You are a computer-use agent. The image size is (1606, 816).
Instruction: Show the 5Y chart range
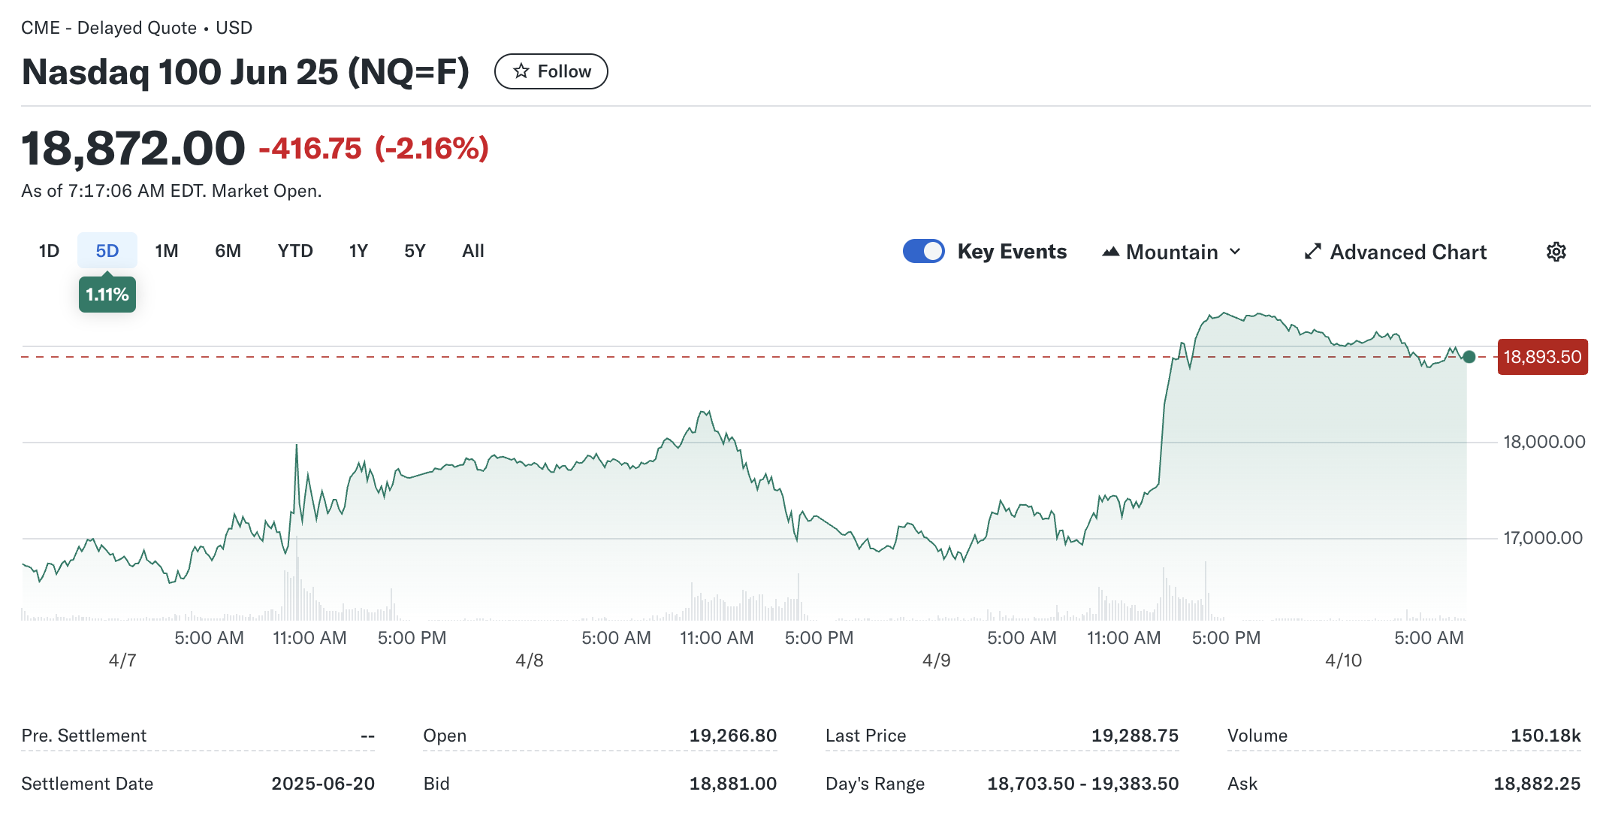pos(415,251)
